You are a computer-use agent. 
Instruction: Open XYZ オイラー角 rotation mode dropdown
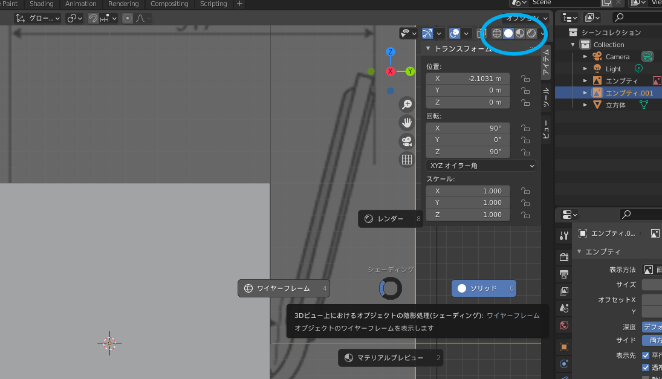481,166
